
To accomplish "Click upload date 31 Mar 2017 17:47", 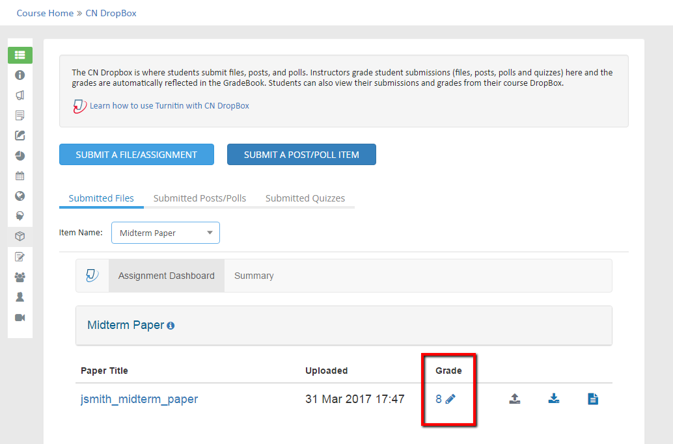I will pos(355,399).
